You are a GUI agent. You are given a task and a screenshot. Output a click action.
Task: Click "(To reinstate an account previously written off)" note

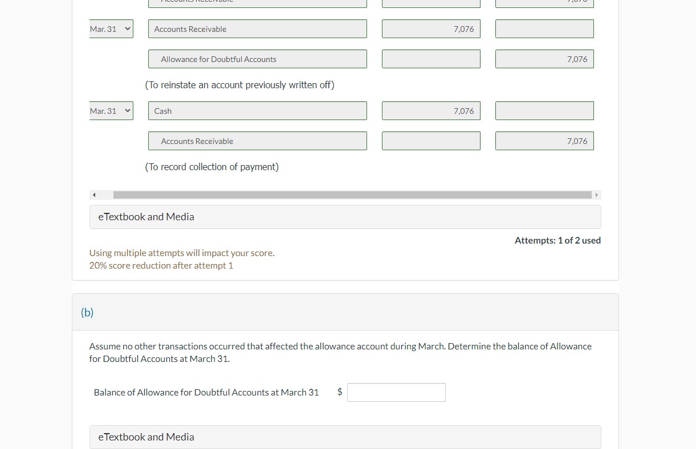click(239, 85)
